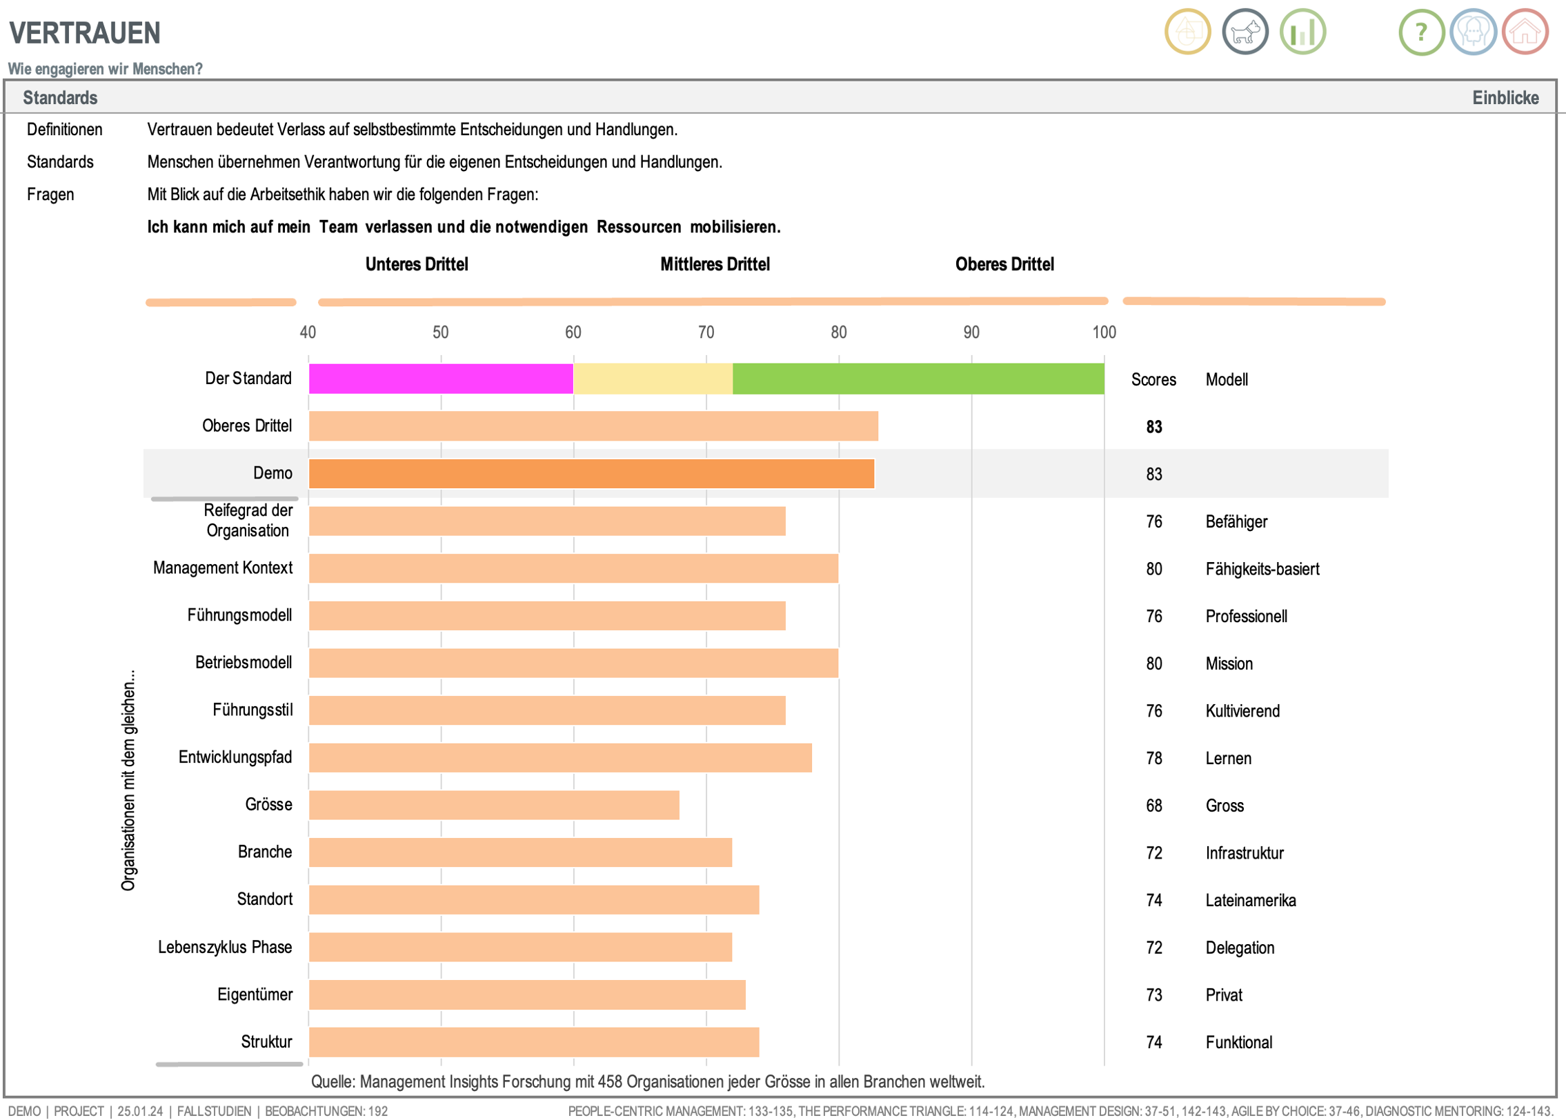Click the 'Management Kontext' label

pyautogui.click(x=223, y=568)
